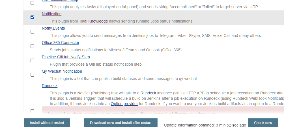Open the Notify.Events plugin link
This screenshot has height=131, width=284.
point(53,28)
